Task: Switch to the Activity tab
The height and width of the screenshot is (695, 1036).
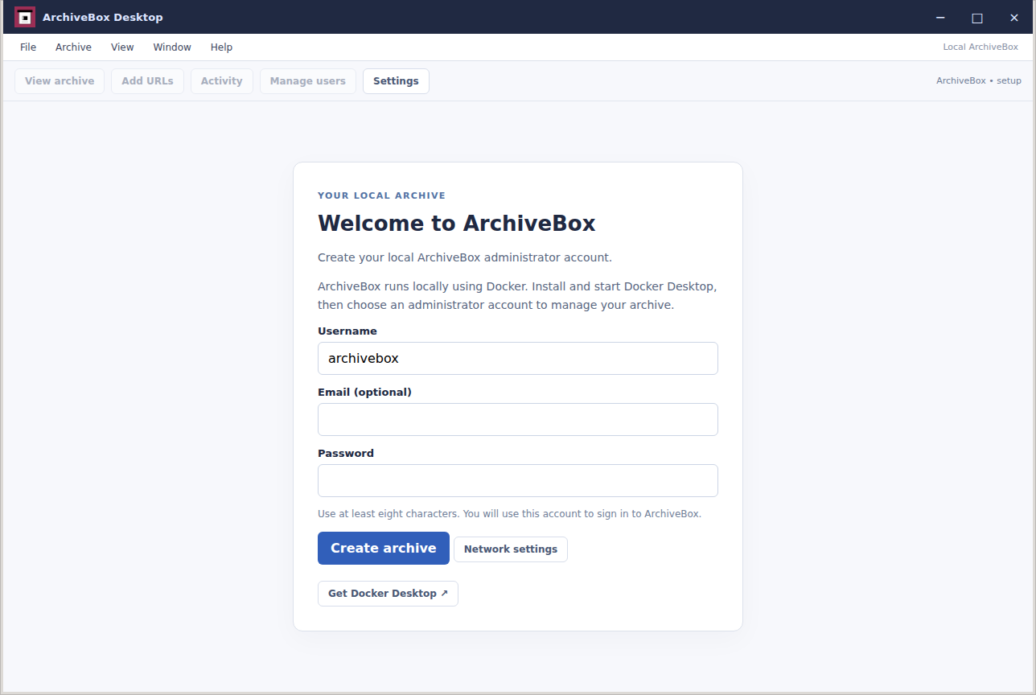Action: [222, 81]
